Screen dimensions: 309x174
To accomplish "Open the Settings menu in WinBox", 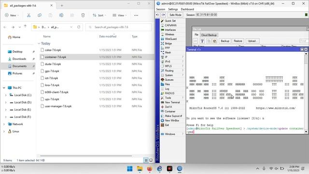I will click(173, 9).
